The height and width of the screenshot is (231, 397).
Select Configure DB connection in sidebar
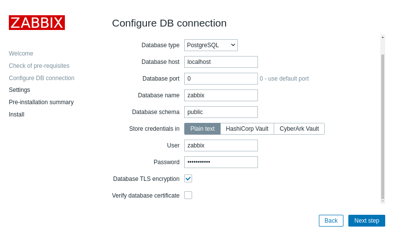[x=42, y=78]
